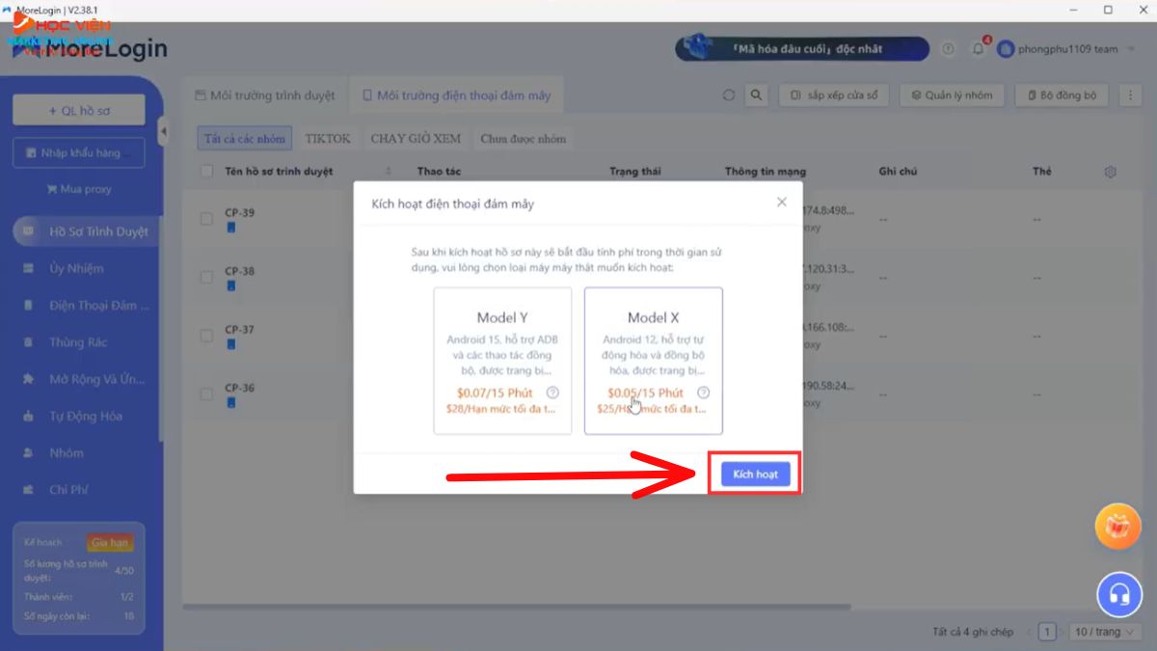Click the Kích hoạt button in the dialog
Image resolution: width=1157 pixels, height=651 pixels.
point(755,475)
